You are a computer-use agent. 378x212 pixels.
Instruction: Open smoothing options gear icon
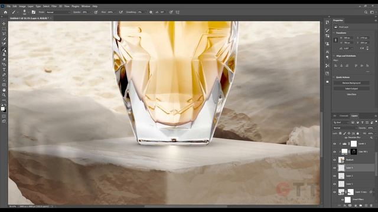151,12
